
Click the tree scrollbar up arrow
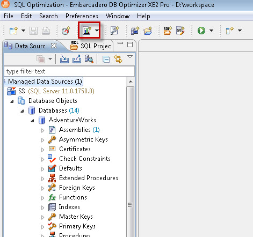(131, 82)
